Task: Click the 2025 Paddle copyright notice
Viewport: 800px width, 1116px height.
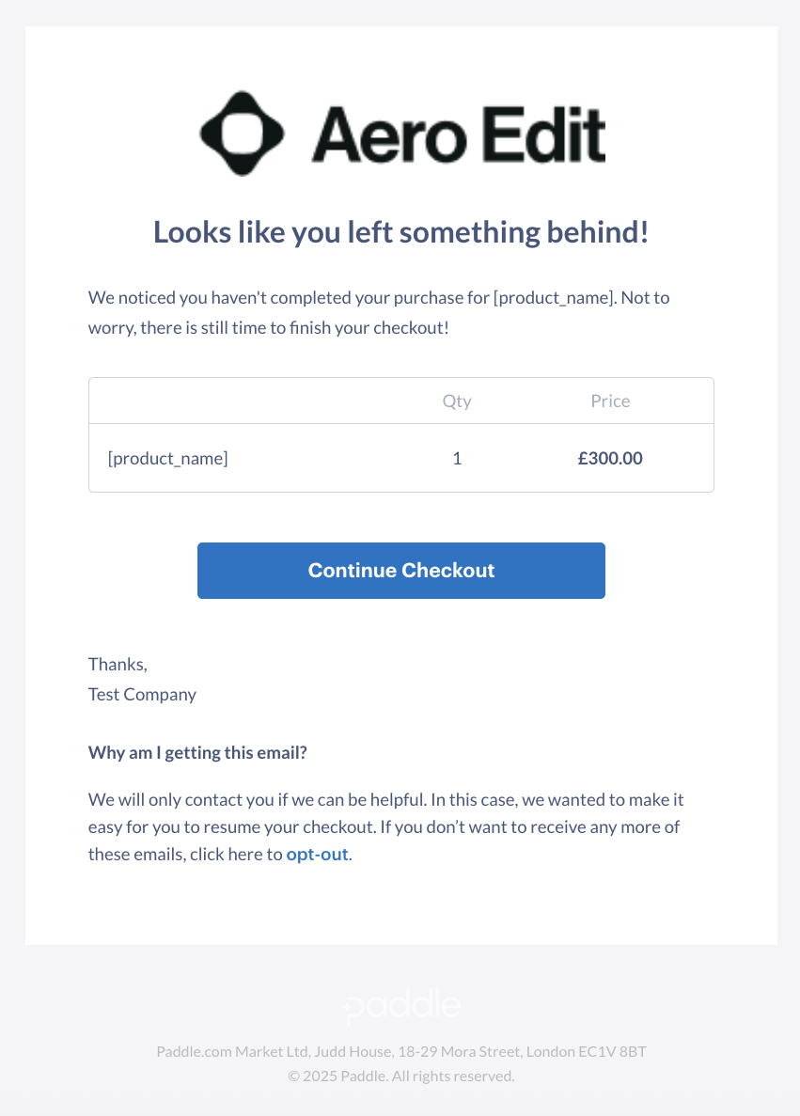Action: point(401,1077)
